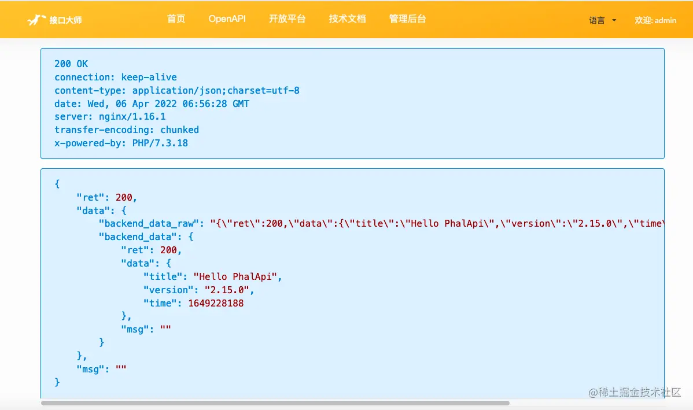This screenshot has width=693, height=410.
Task: Select the x-powered-by: PHP/7.3.18 line
Action: click(x=121, y=143)
